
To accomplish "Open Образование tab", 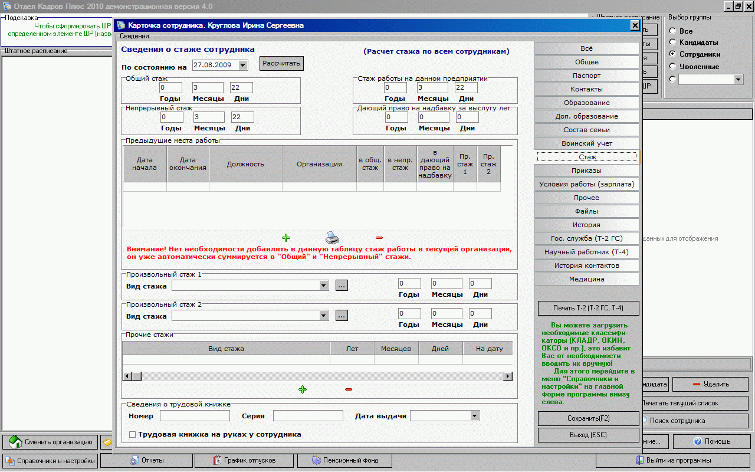I will tap(587, 103).
